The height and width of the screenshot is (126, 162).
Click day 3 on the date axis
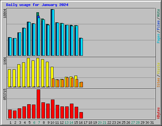coord(20,123)
